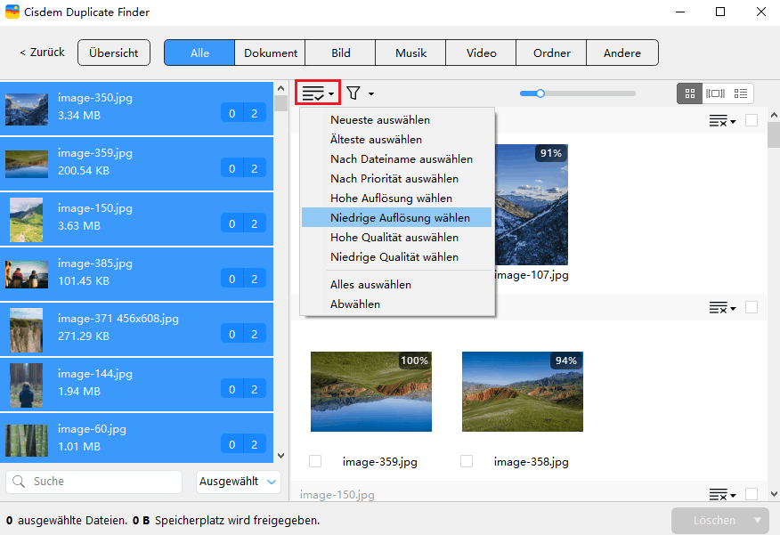Screen dimensions: 780x535
Task: Select the Dokument tab
Action: pyautogui.click(x=270, y=53)
